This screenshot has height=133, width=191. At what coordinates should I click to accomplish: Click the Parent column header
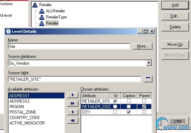click(x=145, y=96)
